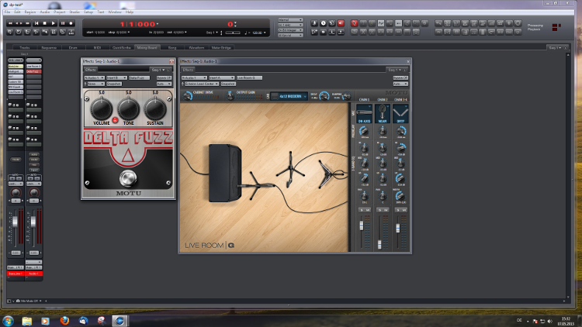Open the insert dropdown in Delta Fuzz window
The width and height of the screenshot is (582, 327).
116,77
